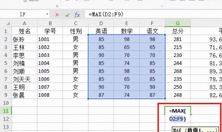Open the insert function fx dialog
This screenshot has height=132, width=222.
(x=77, y=15)
